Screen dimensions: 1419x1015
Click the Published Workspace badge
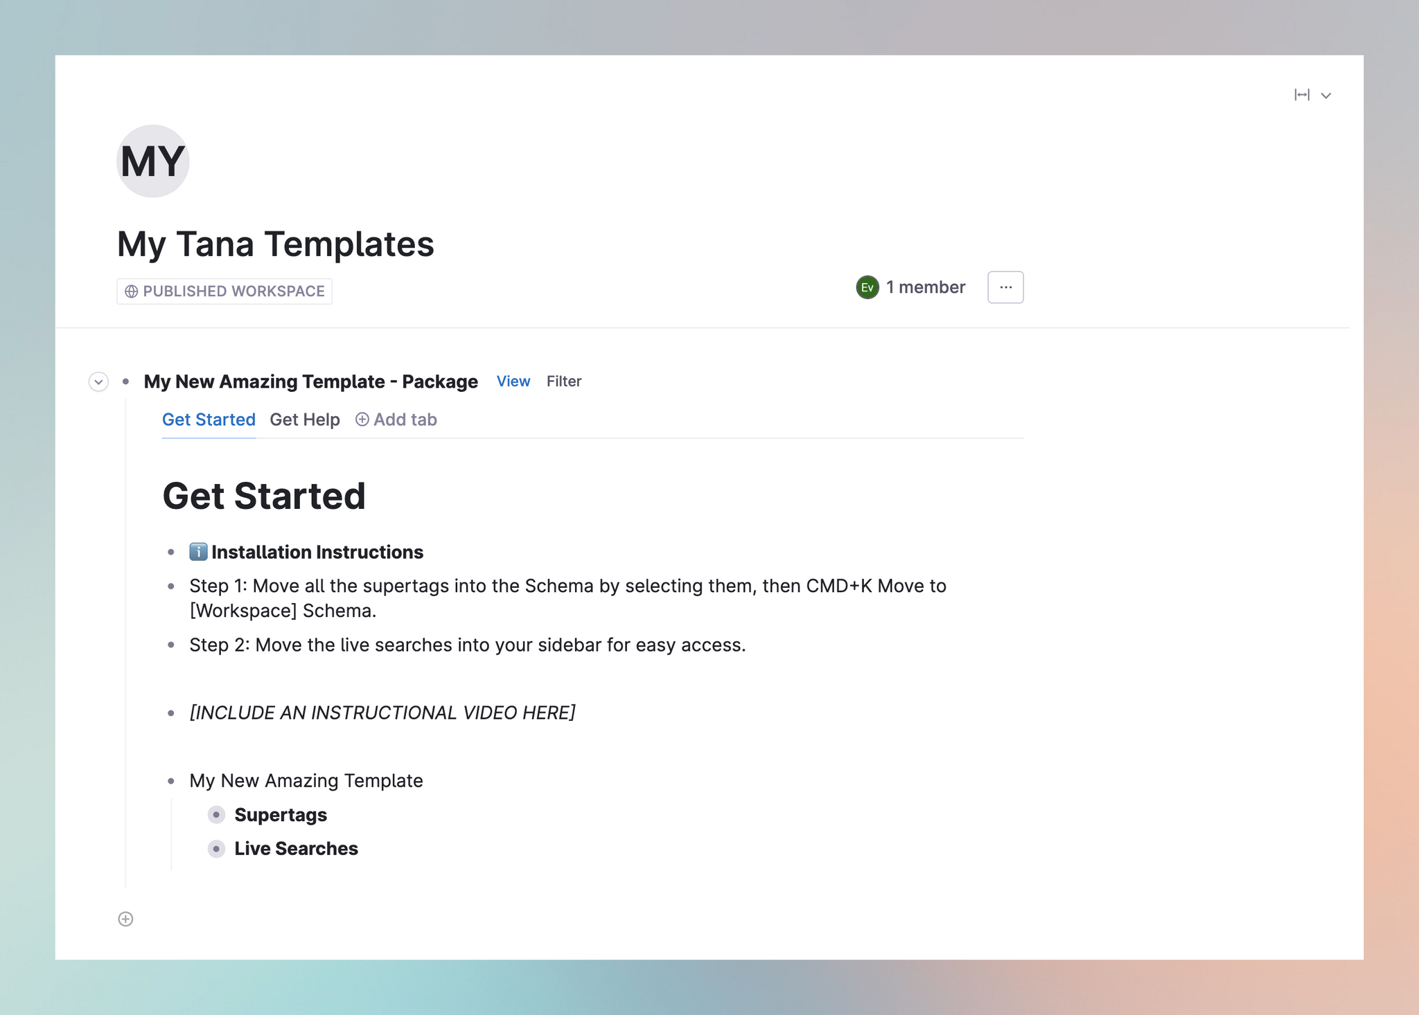click(224, 291)
